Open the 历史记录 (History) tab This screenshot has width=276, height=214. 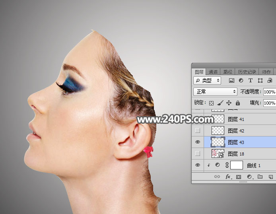coord(247,72)
